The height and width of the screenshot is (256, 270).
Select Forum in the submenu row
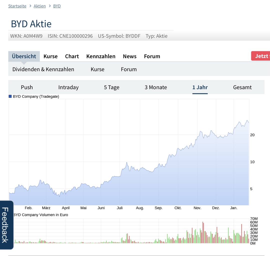[x=129, y=69]
